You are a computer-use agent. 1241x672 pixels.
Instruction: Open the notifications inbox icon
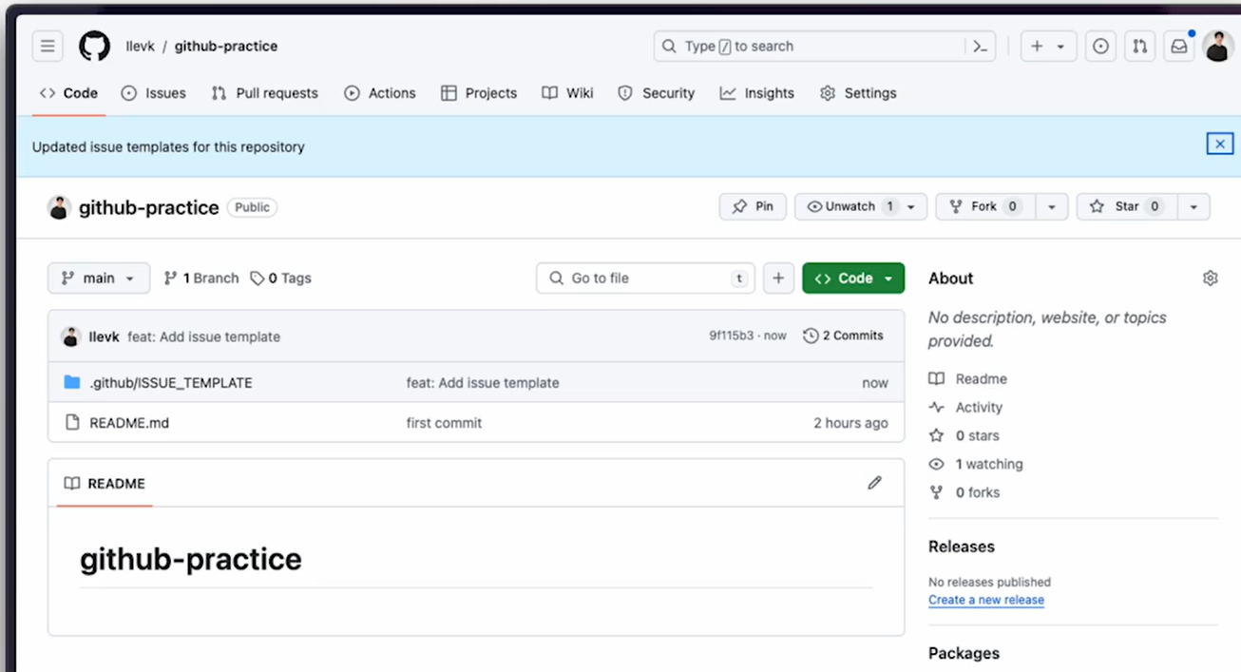coord(1178,46)
